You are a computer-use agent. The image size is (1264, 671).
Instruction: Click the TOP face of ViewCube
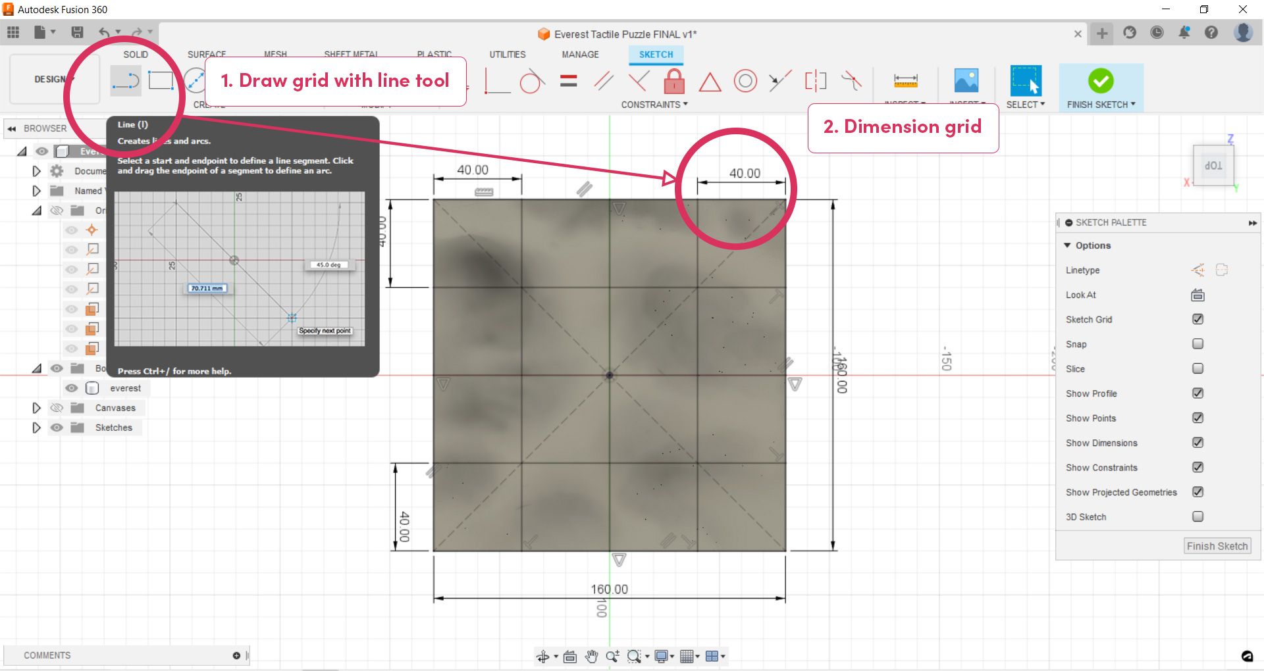(x=1213, y=166)
